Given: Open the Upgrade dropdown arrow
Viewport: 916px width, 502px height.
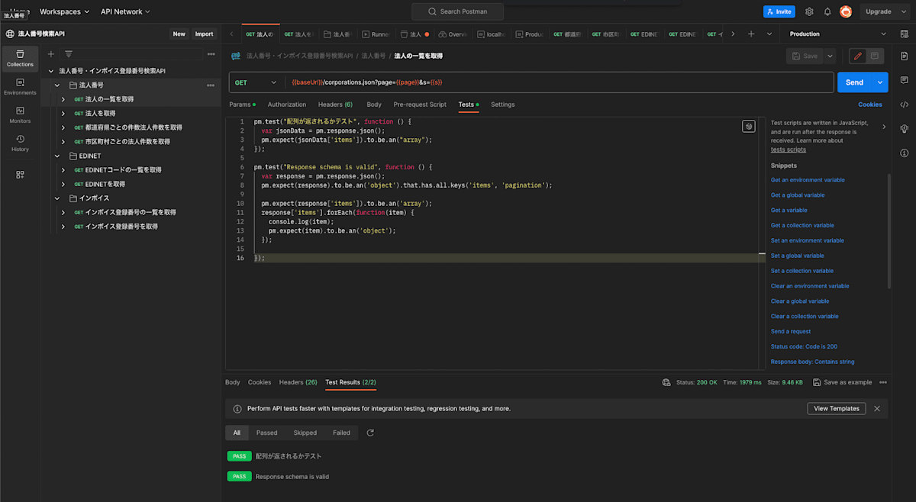Looking at the screenshot, I should click(x=905, y=11).
